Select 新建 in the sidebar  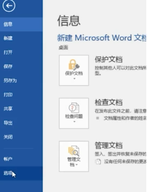tap(21, 38)
